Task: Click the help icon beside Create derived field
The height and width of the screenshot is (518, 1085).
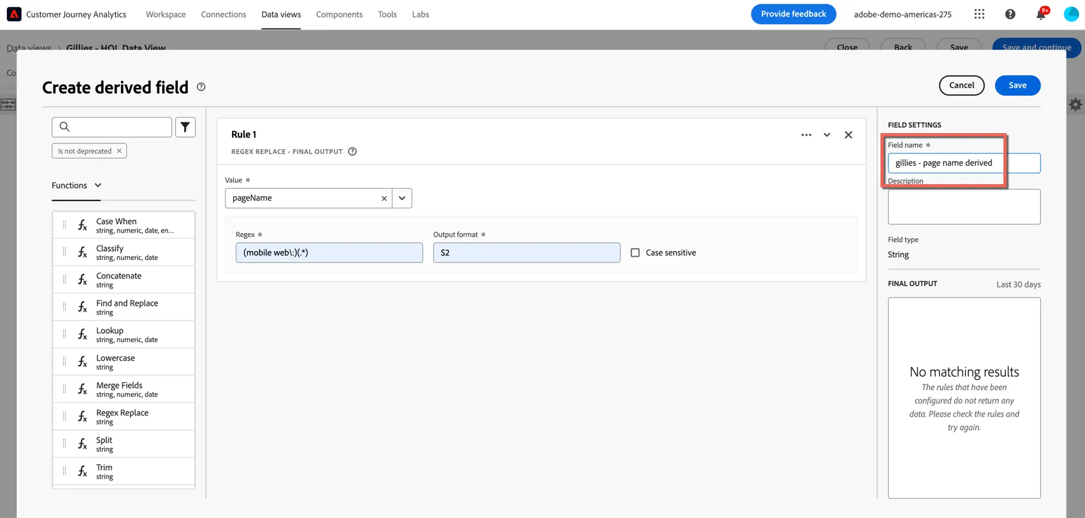Action: click(201, 87)
